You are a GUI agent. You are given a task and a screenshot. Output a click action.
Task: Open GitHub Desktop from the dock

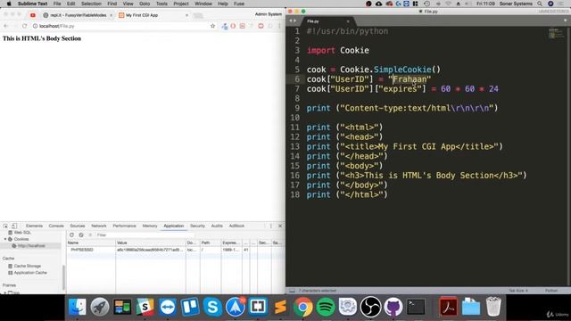coord(393,307)
